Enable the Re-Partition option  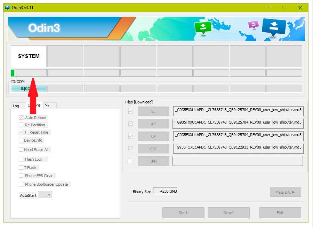[x=21, y=125]
